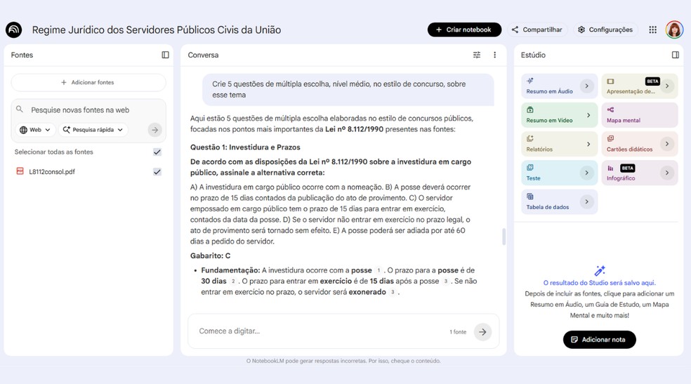This screenshot has height=384, width=691.
Task: Submit the web source search arrow
Action: tap(154, 130)
